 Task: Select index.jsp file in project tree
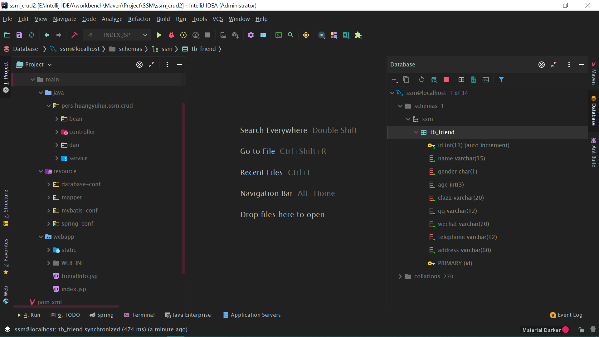click(x=74, y=289)
